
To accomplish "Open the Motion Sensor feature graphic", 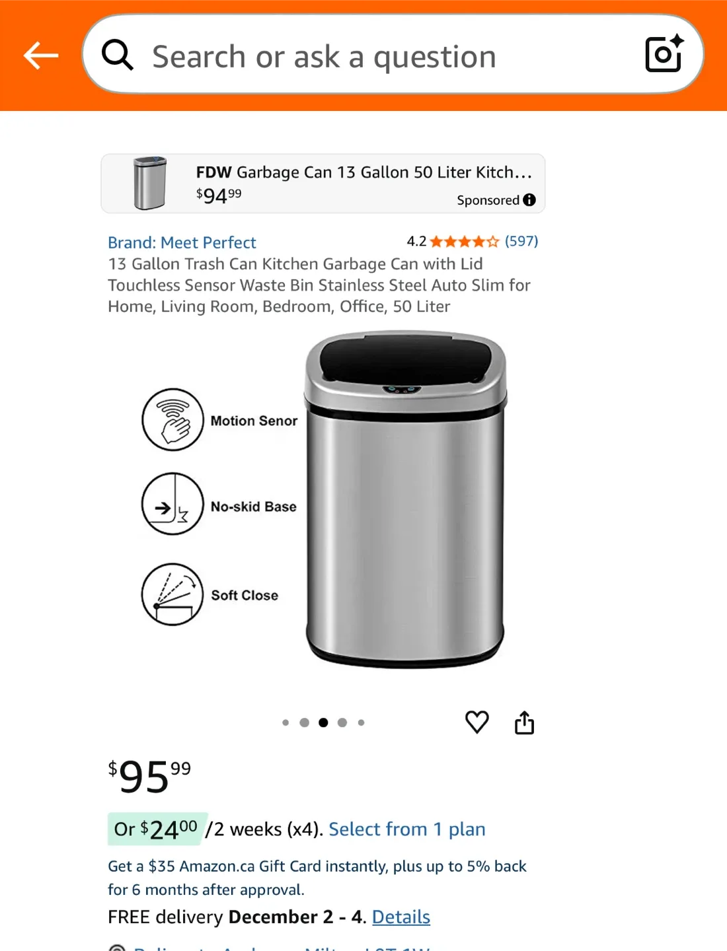I will coord(173,421).
